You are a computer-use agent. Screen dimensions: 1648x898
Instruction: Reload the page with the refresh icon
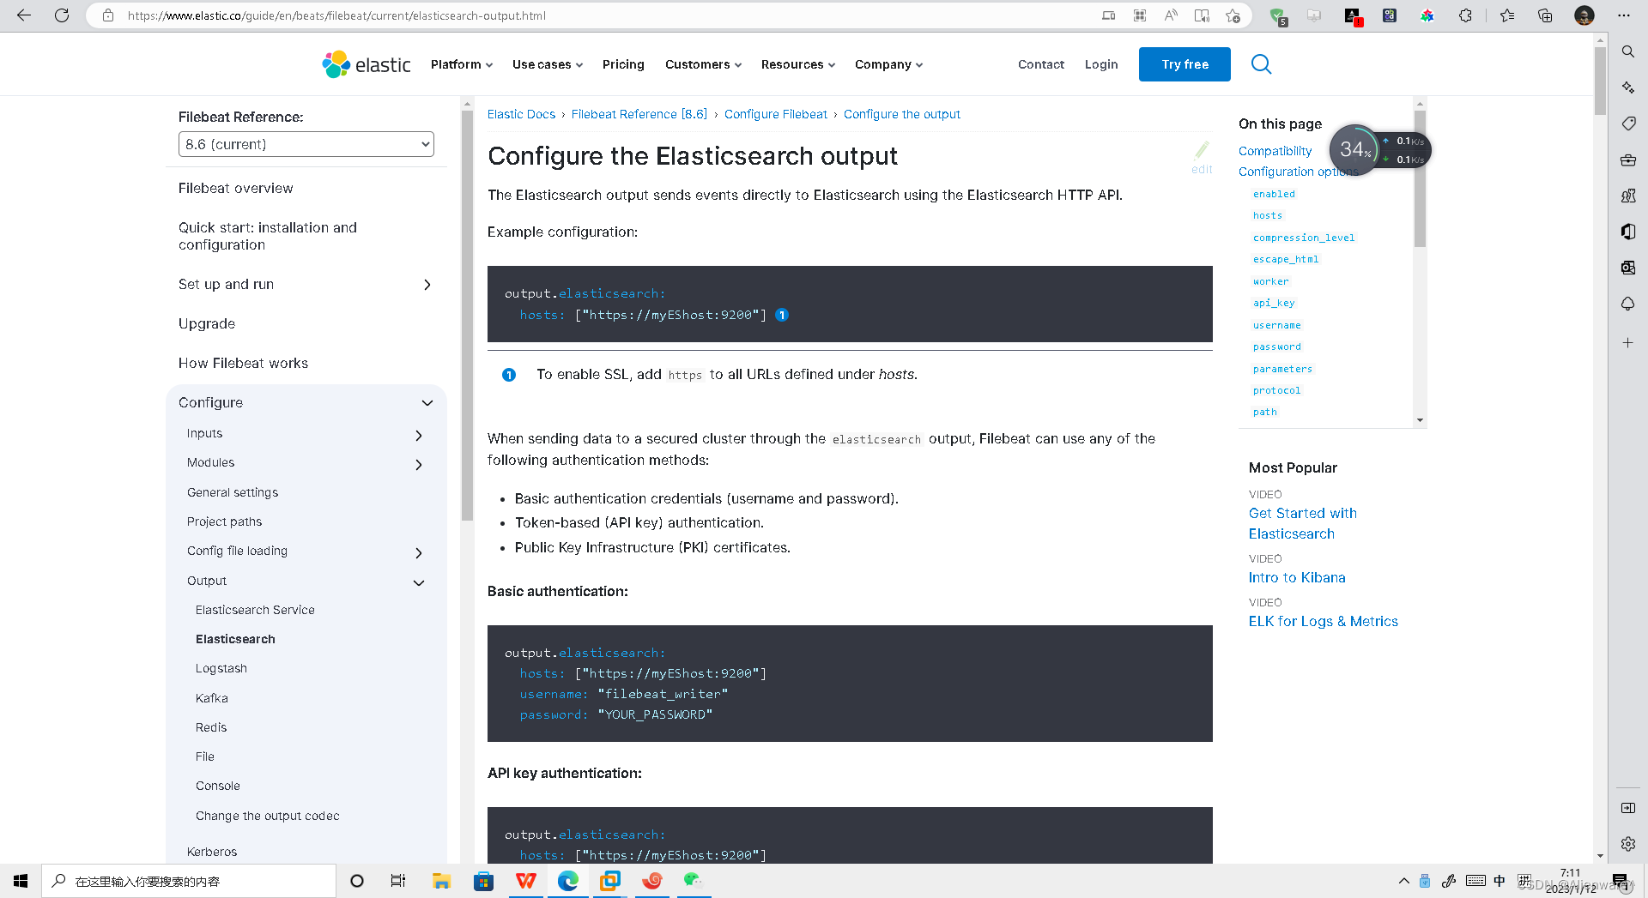pyautogui.click(x=62, y=15)
